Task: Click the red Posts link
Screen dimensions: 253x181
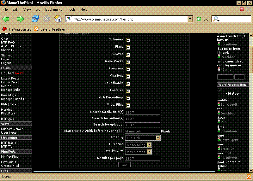Action: 19,73
